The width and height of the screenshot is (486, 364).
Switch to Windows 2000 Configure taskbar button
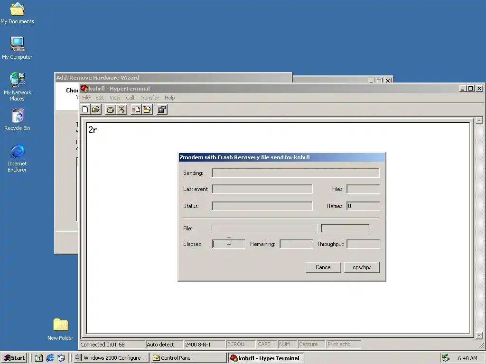[112, 358]
